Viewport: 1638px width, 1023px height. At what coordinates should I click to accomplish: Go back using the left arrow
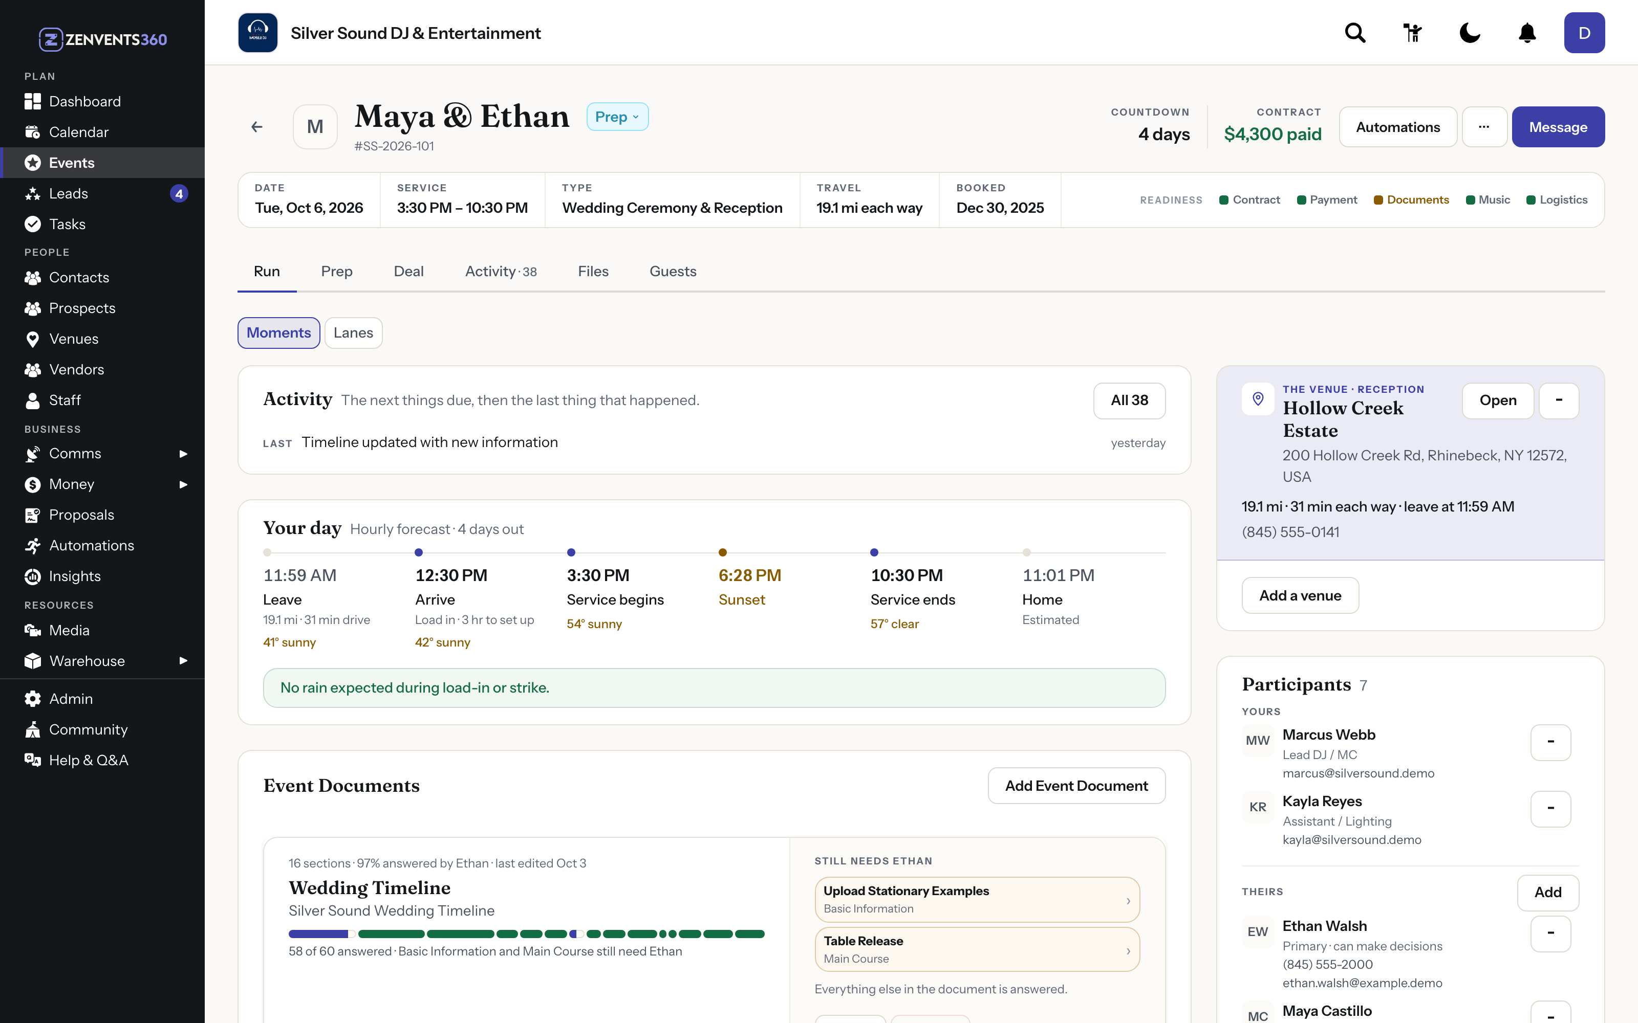point(256,126)
